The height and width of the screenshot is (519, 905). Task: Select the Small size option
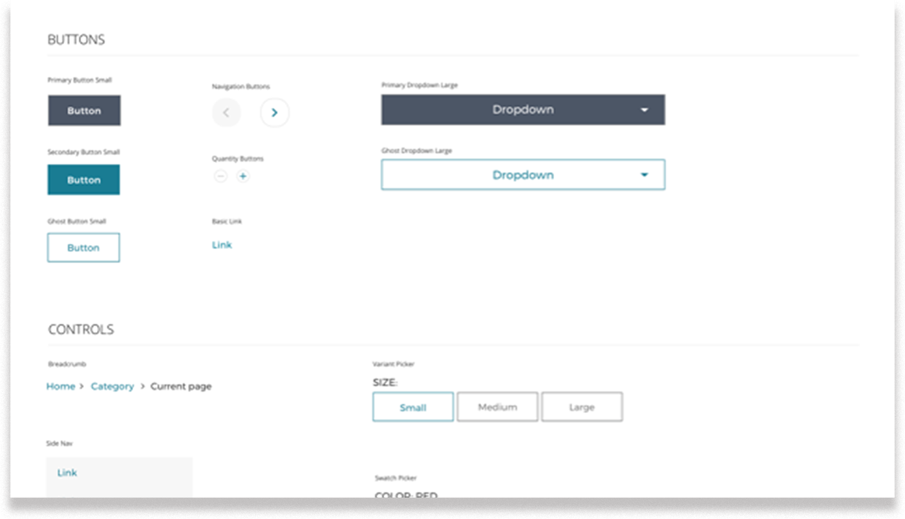coord(412,407)
